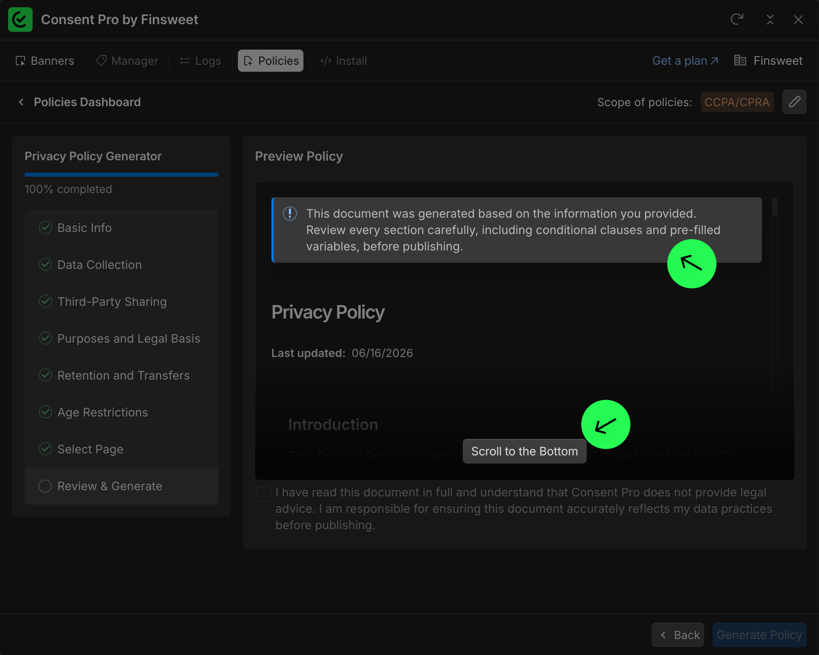Click the Manager tag icon
Screen dimensions: 819x655
pyautogui.click(x=101, y=61)
